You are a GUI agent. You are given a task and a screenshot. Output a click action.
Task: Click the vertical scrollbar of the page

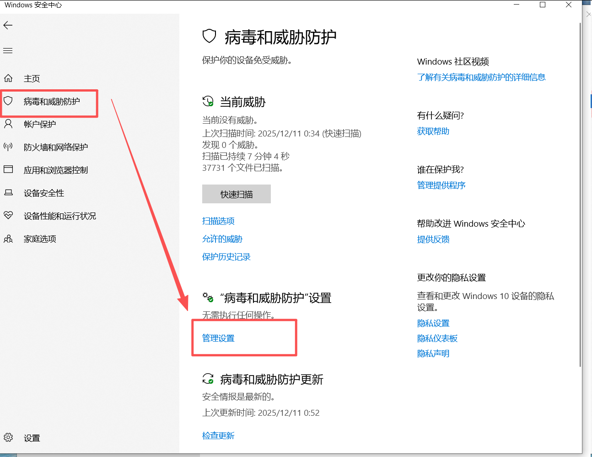tap(580, 195)
